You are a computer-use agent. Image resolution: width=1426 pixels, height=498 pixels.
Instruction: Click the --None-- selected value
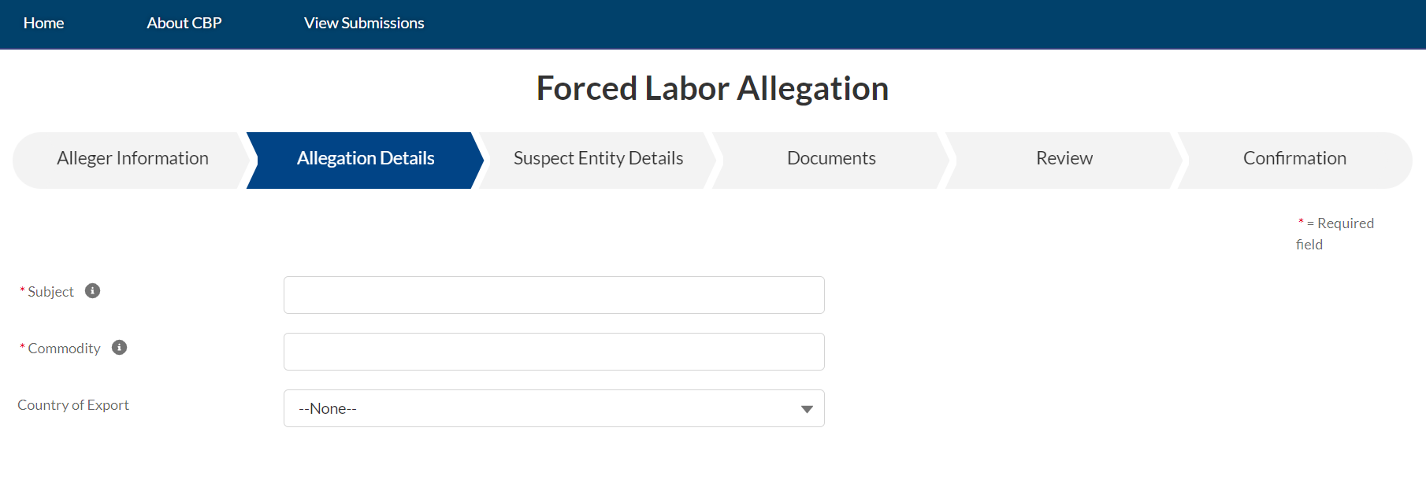pyautogui.click(x=328, y=409)
